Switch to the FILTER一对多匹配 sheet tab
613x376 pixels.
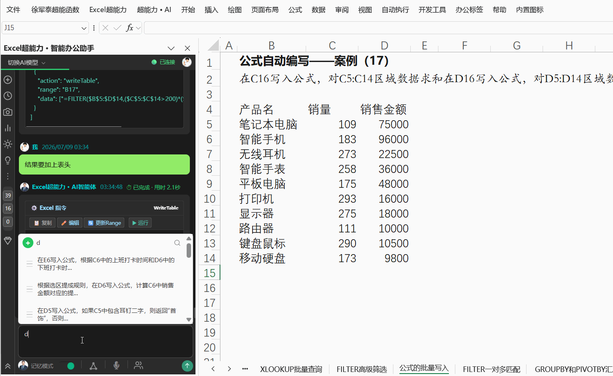point(492,369)
